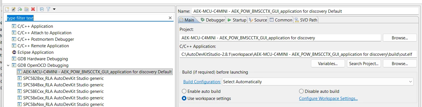Click the Export launch configuration icon
The height and width of the screenshot is (107, 422).
(20, 9)
